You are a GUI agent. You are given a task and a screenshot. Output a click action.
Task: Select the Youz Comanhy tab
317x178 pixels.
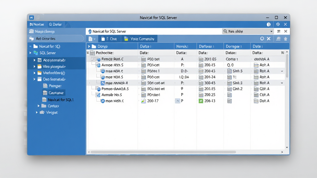[x=139, y=39]
